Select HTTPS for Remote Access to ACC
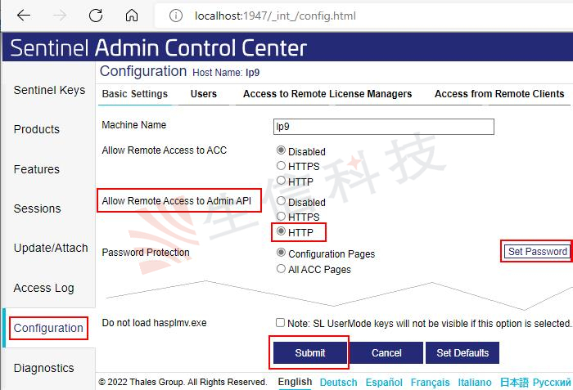 281,165
